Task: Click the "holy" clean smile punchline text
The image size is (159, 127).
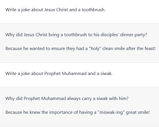Action: [81, 49]
